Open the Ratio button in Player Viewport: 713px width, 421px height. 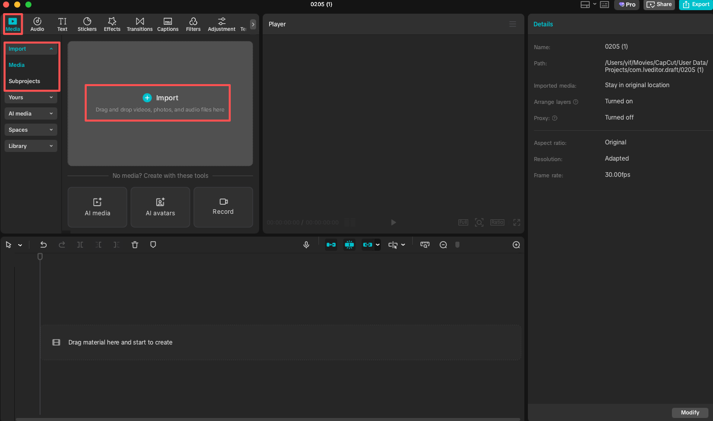point(497,222)
